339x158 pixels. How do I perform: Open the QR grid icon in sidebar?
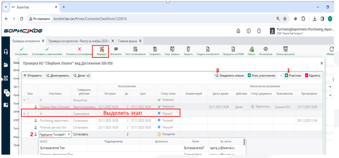6,78
